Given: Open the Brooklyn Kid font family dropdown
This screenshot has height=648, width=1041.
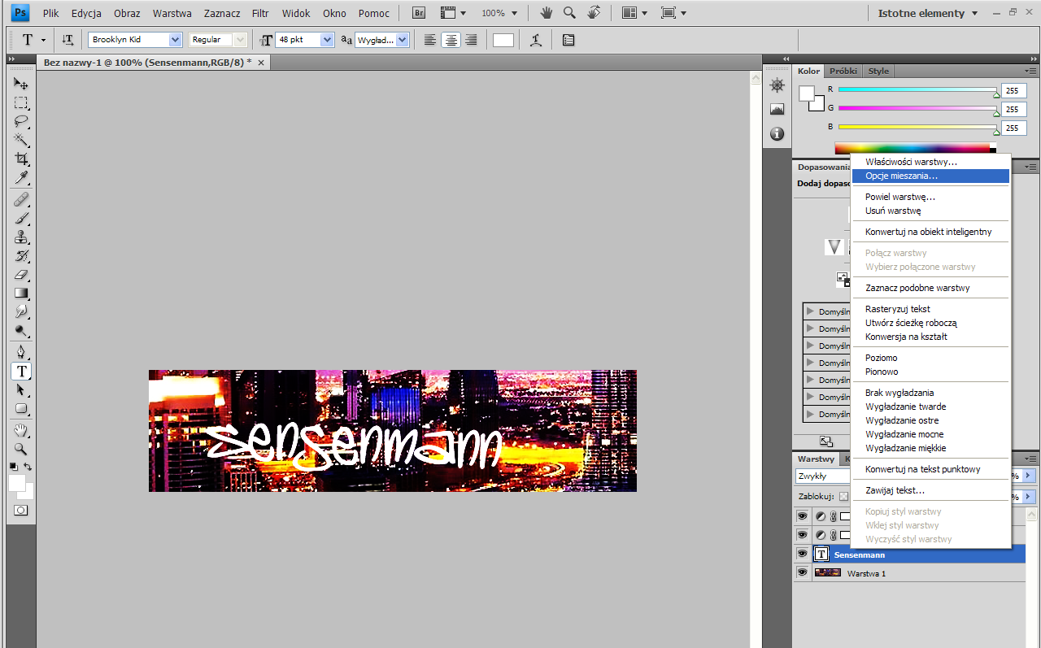Looking at the screenshot, I should click(175, 40).
